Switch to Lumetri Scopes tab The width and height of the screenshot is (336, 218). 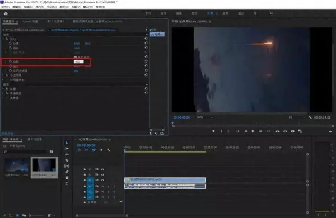(31, 21)
